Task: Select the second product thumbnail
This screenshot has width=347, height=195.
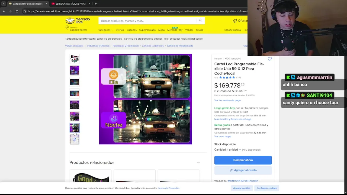Action: click(x=75, y=70)
